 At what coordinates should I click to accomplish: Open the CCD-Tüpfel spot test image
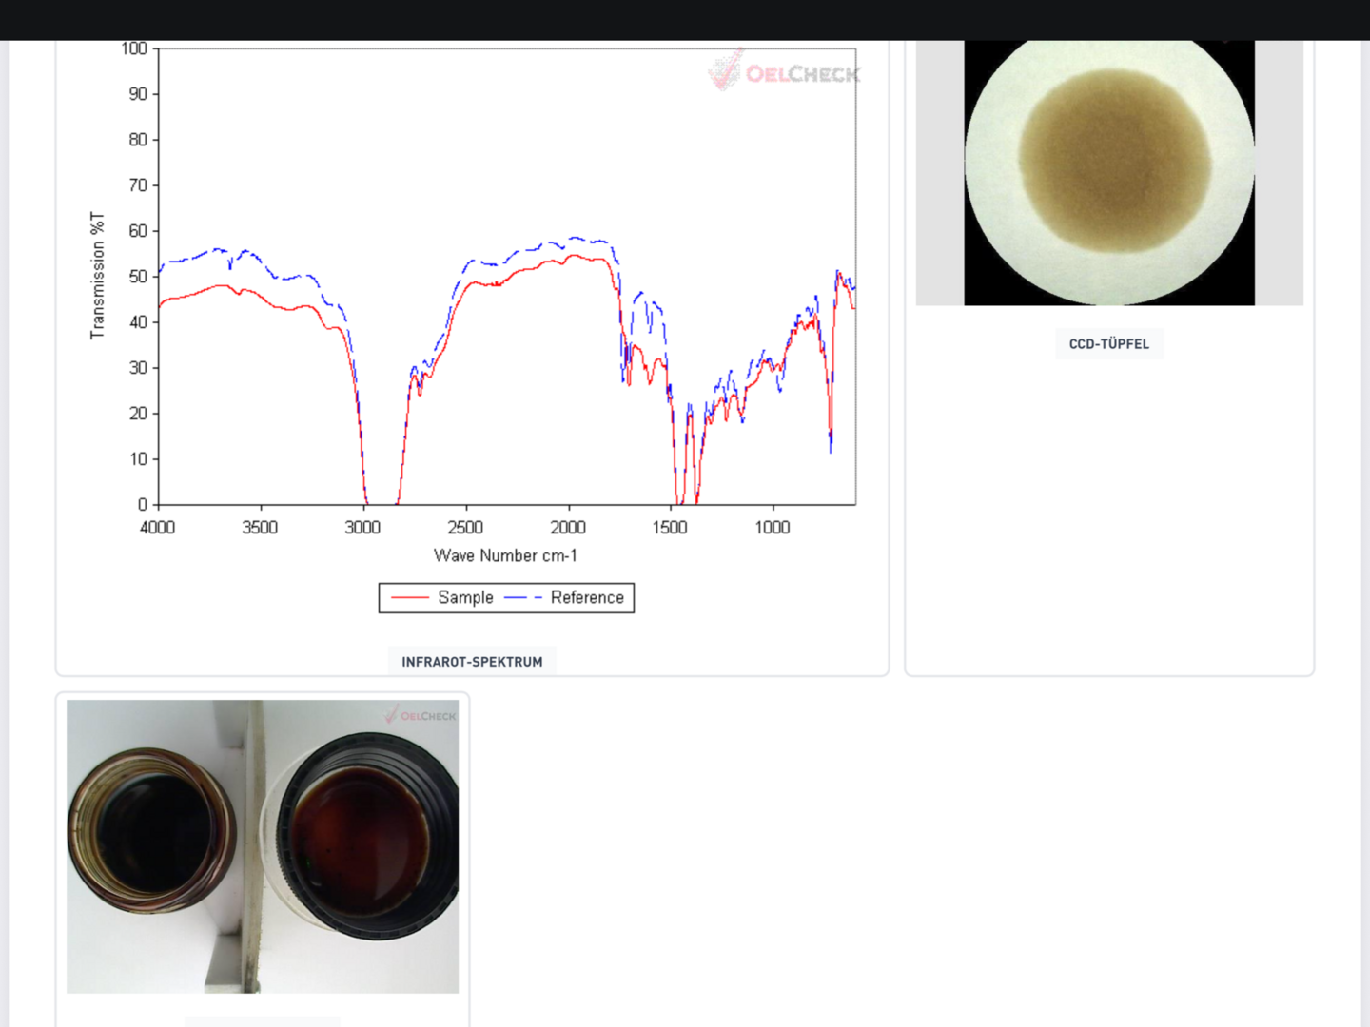(1109, 171)
